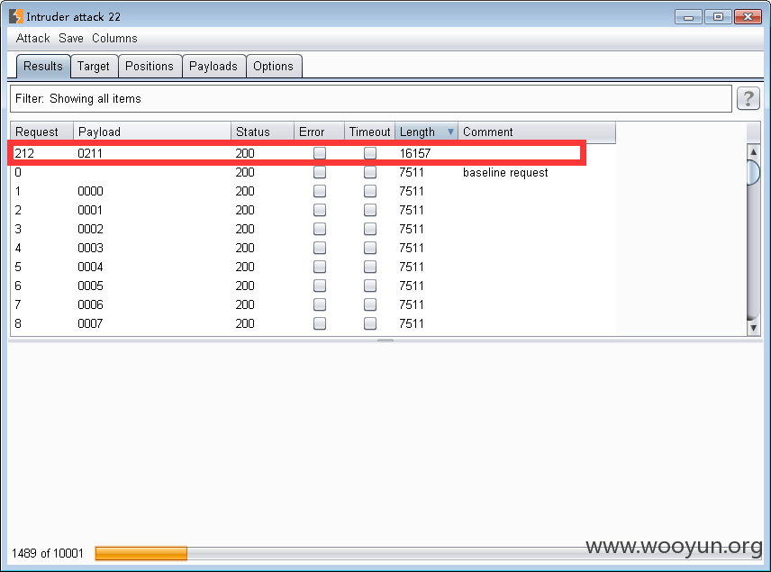The height and width of the screenshot is (572, 771).
Task: Select the row with payload 0006
Action: point(313,304)
